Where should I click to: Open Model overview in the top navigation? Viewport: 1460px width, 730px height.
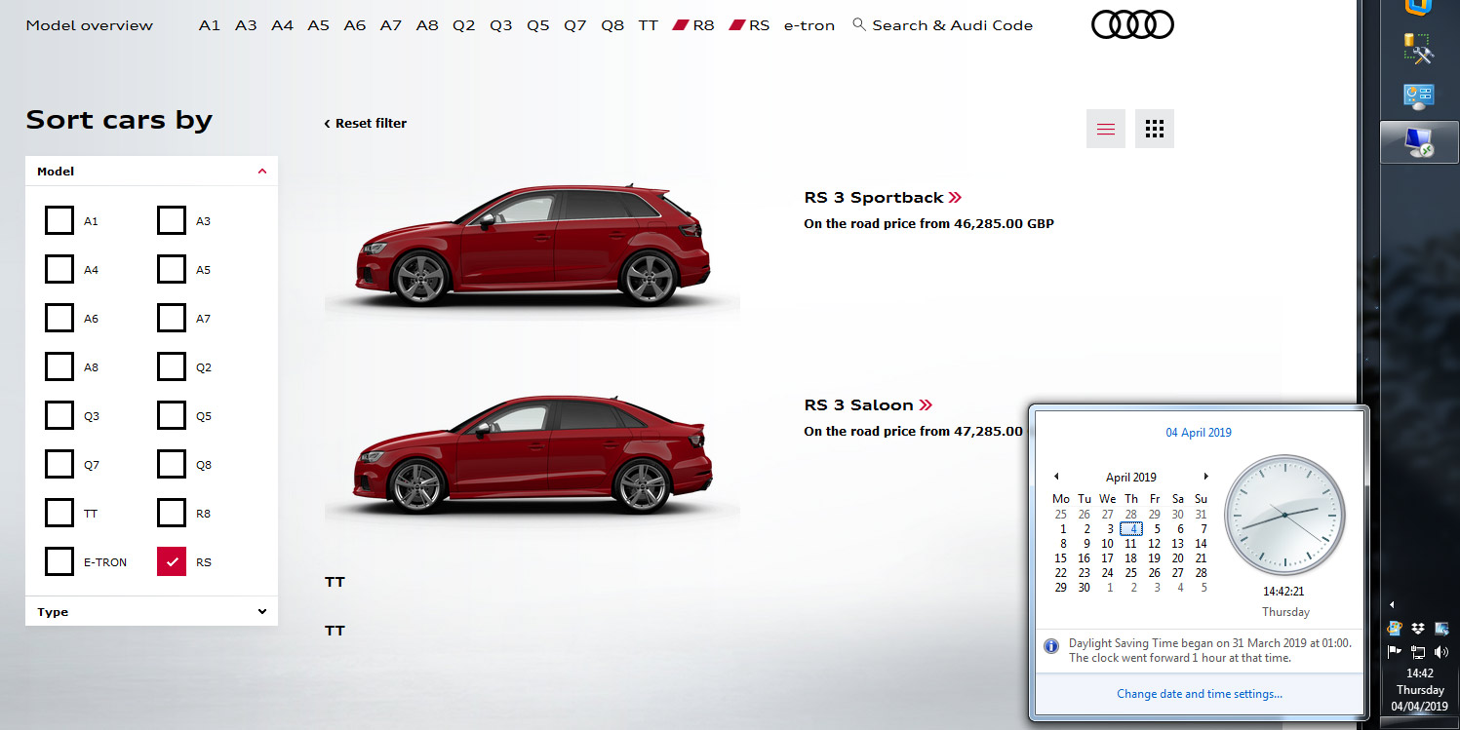[x=90, y=25]
